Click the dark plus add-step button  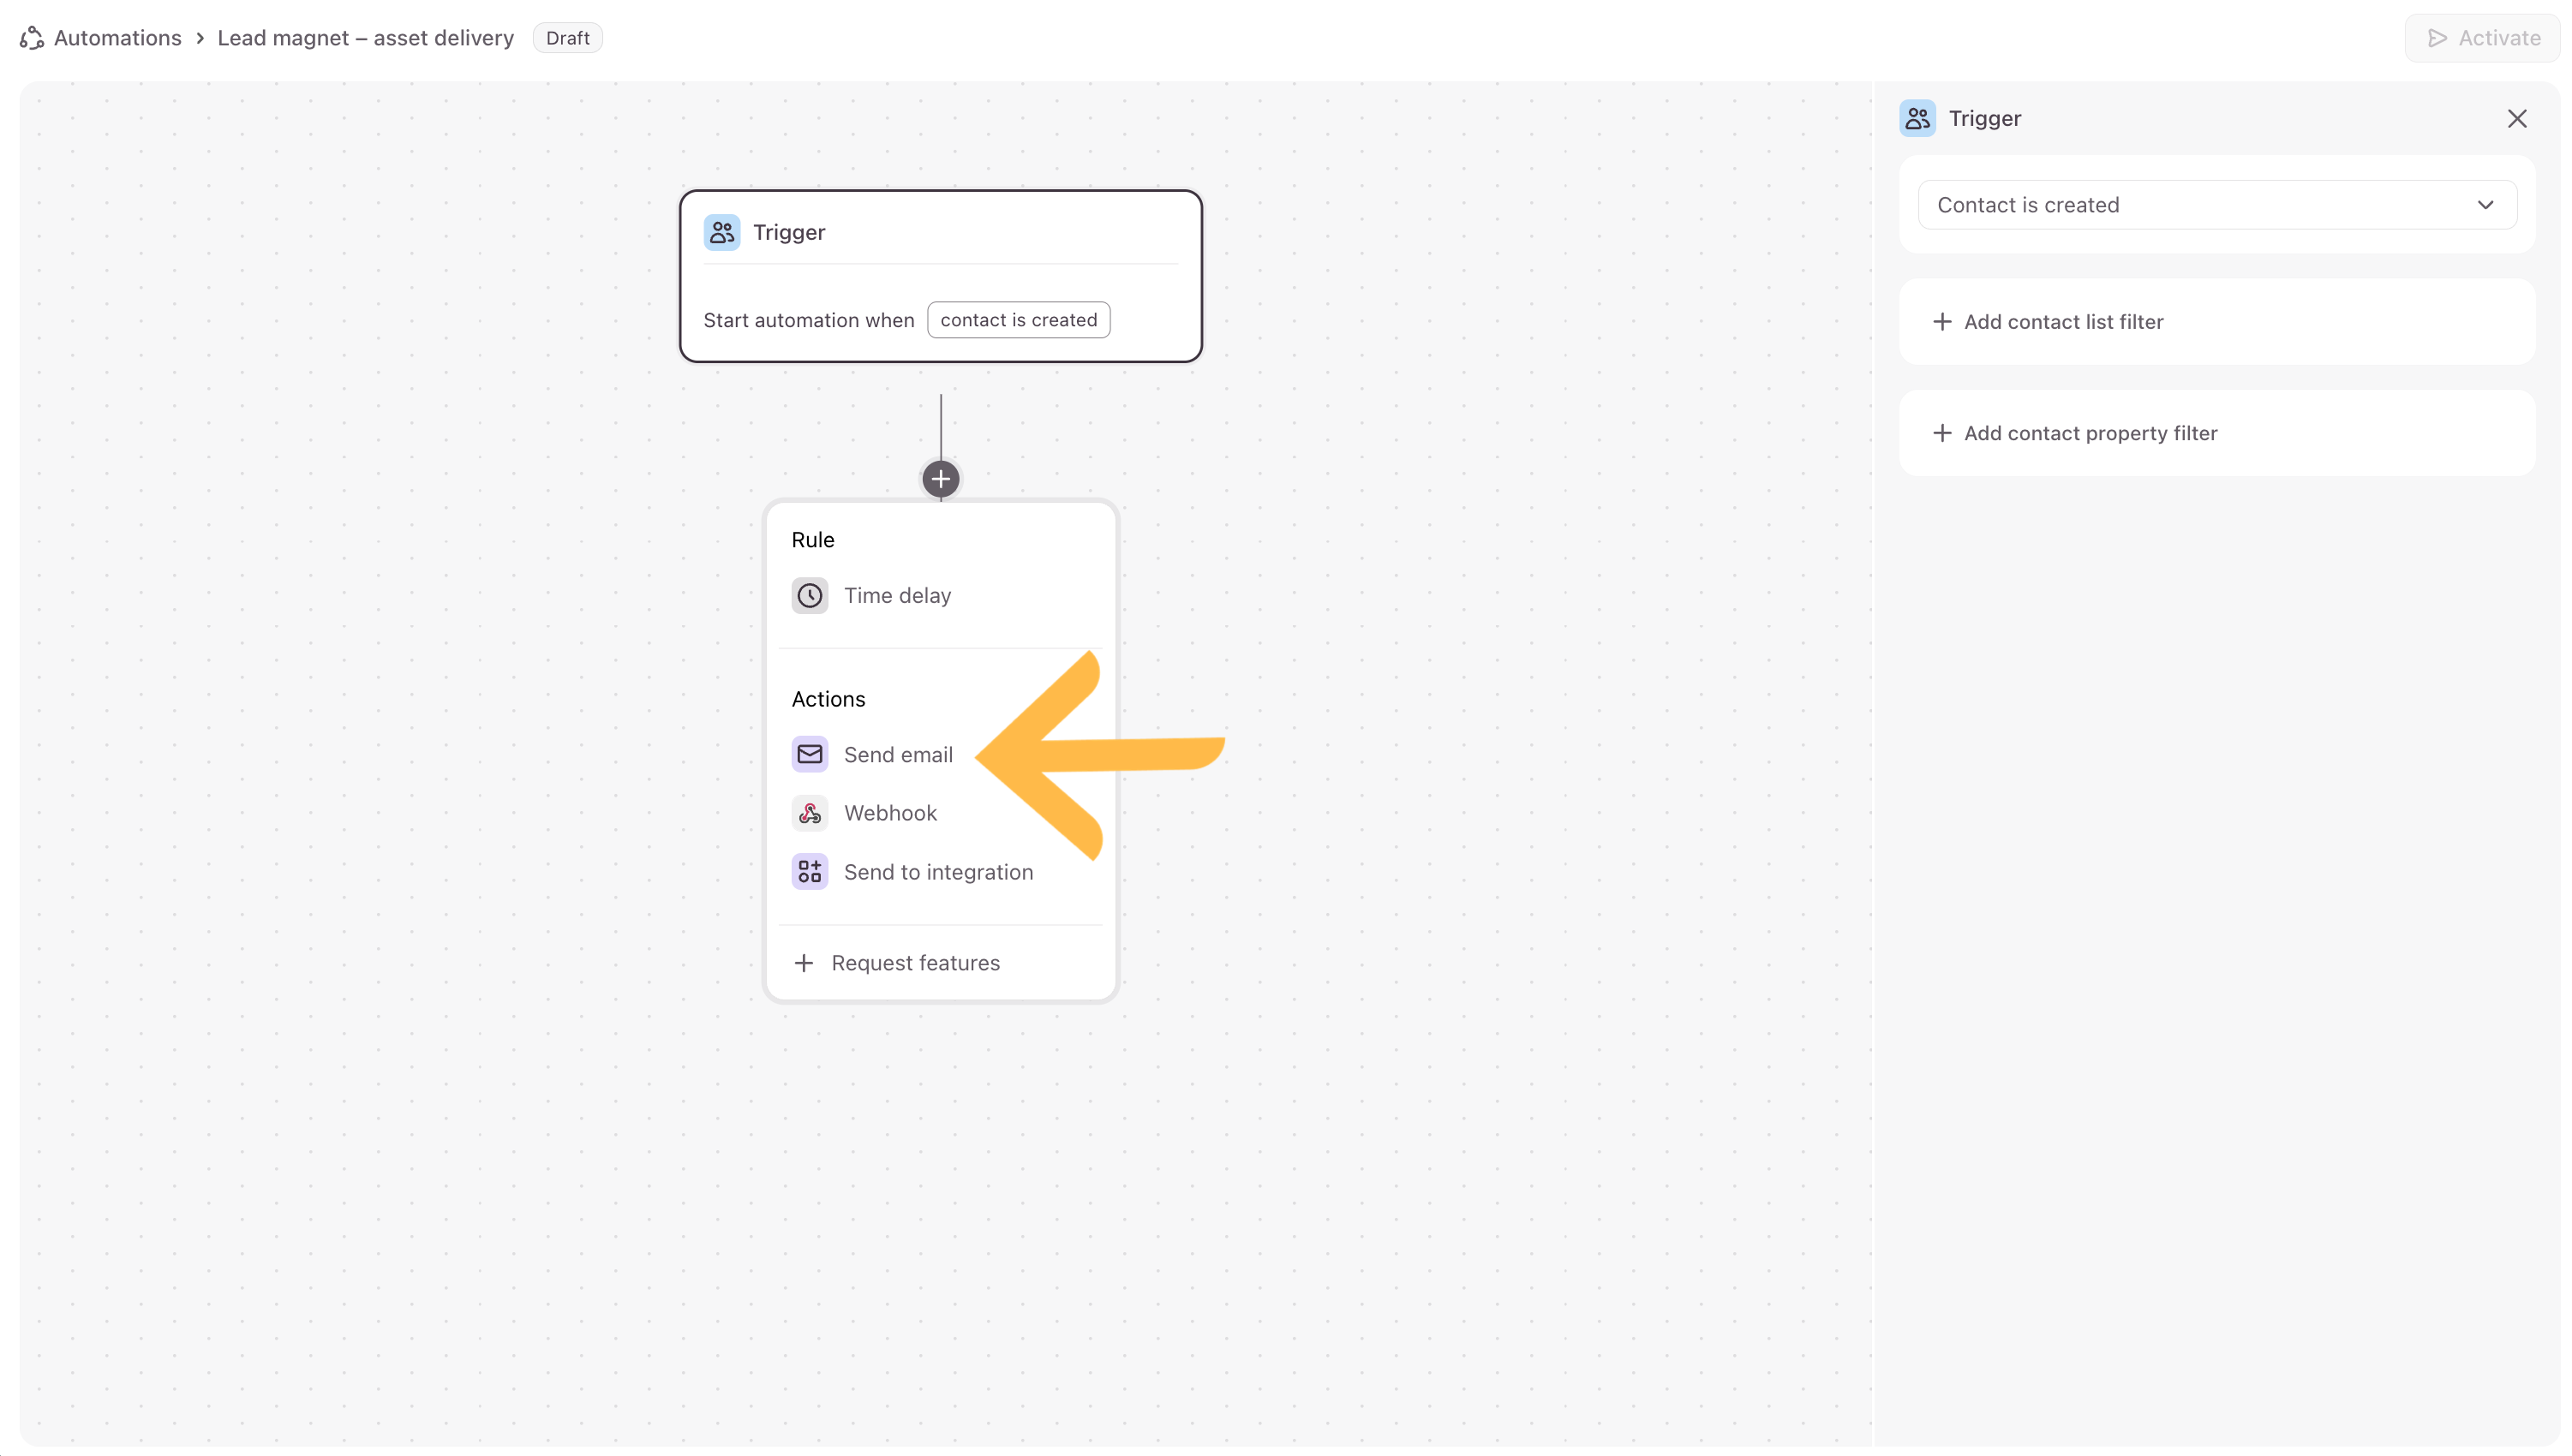[x=940, y=479]
